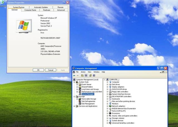Click the Computer Management menu bar console icon

tap(74, 72)
